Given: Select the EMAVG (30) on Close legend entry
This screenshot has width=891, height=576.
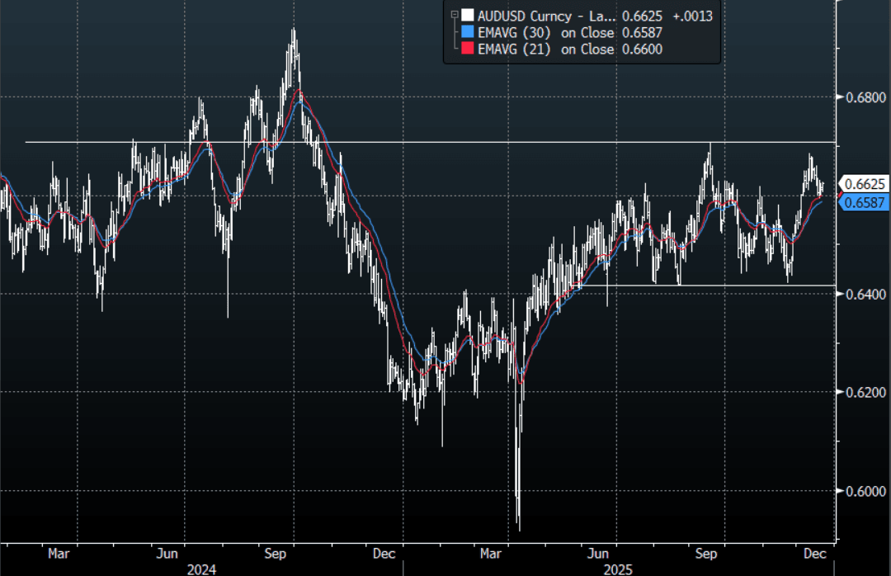Looking at the screenshot, I should pyautogui.click(x=546, y=32).
